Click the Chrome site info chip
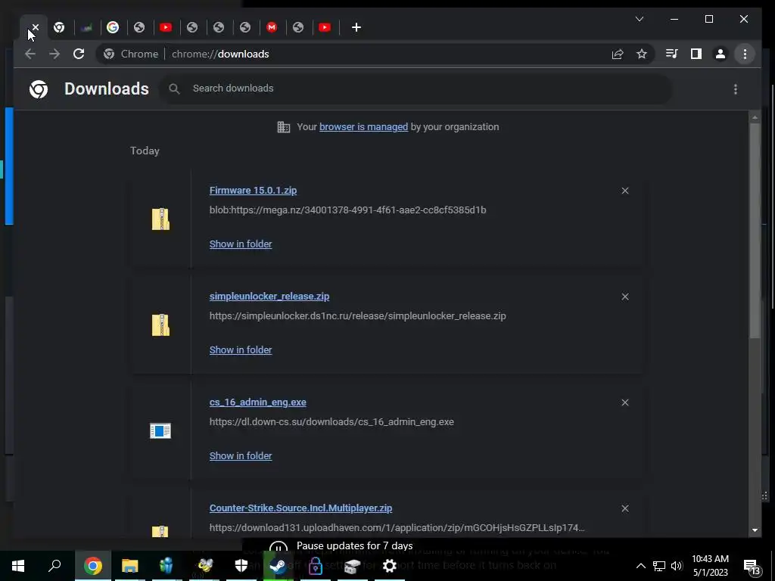This screenshot has width=775, height=581. 131,54
